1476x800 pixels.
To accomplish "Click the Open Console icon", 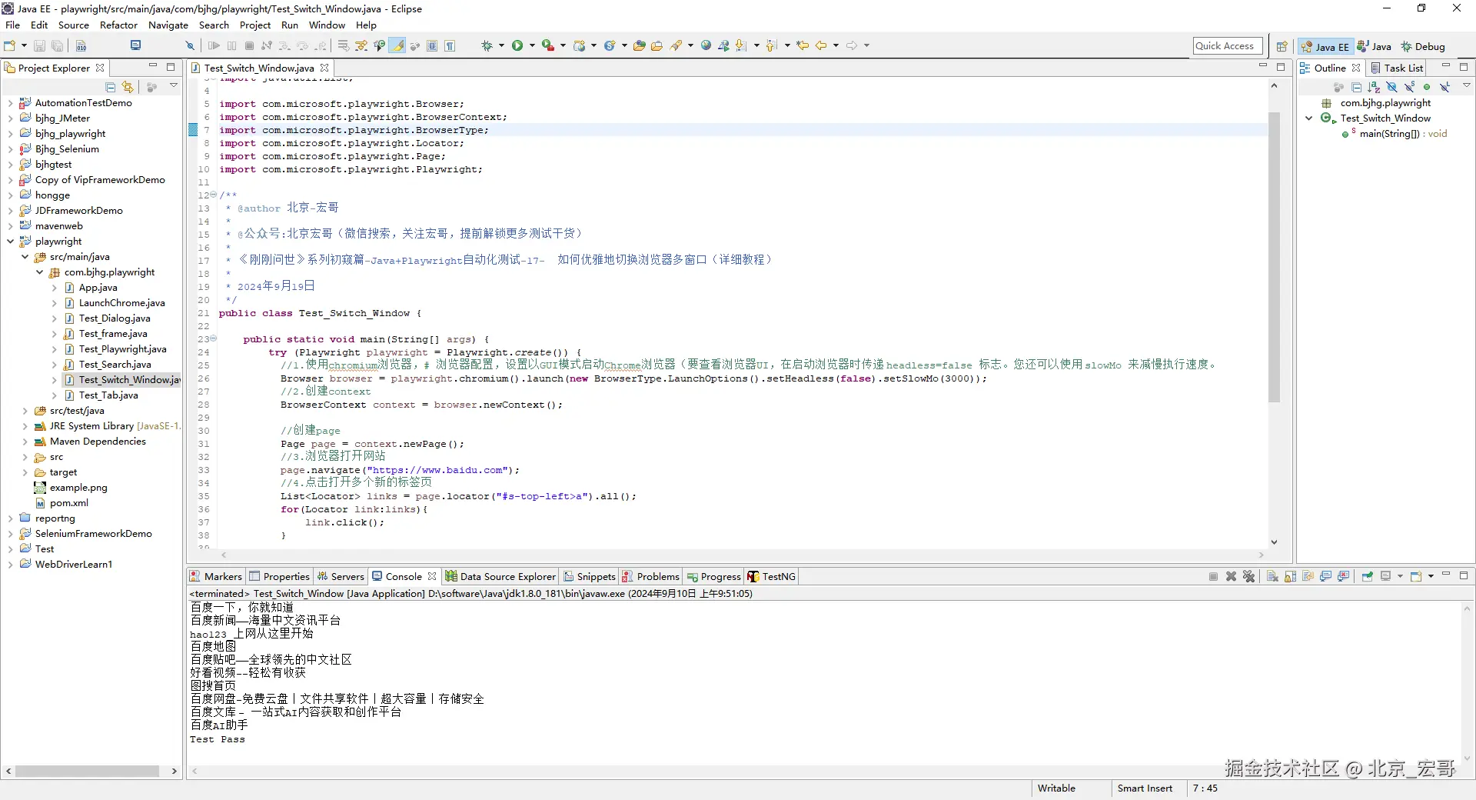I will [1416, 576].
